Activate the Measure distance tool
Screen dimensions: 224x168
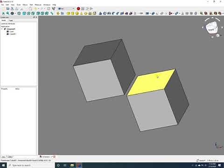tap(52, 14)
